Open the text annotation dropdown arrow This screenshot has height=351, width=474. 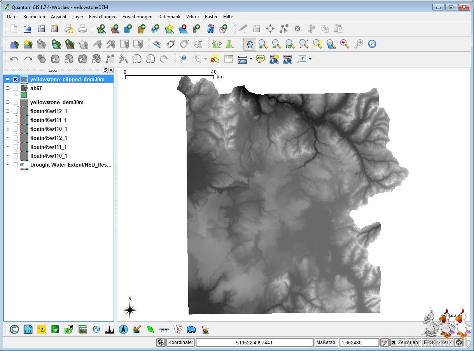(x=310, y=59)
